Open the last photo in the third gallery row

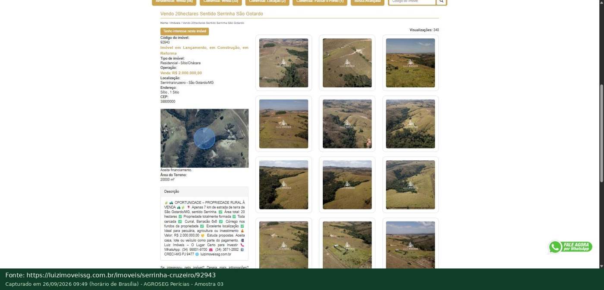(x=410, y=185)
